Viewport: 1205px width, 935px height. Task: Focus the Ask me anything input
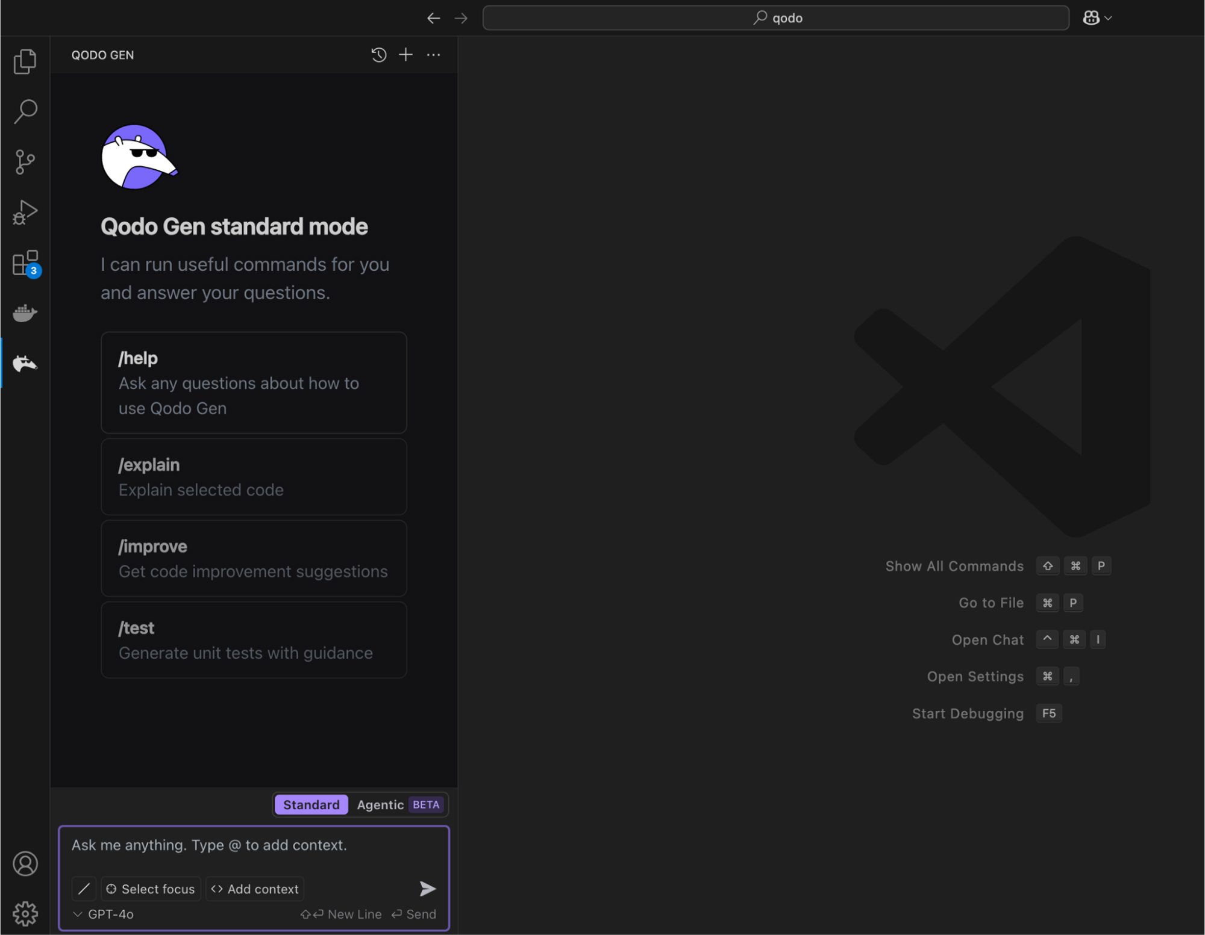(x=254, y=845)
